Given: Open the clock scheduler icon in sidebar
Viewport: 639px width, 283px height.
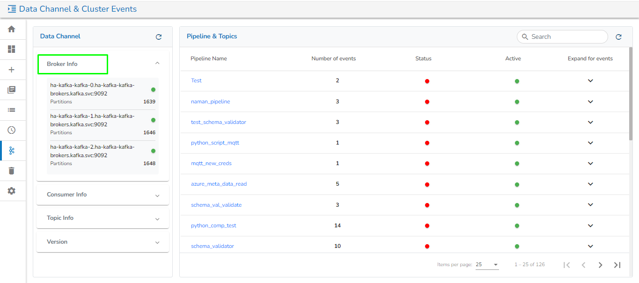Looking at the screenshot, I should (x=12, y=130).
